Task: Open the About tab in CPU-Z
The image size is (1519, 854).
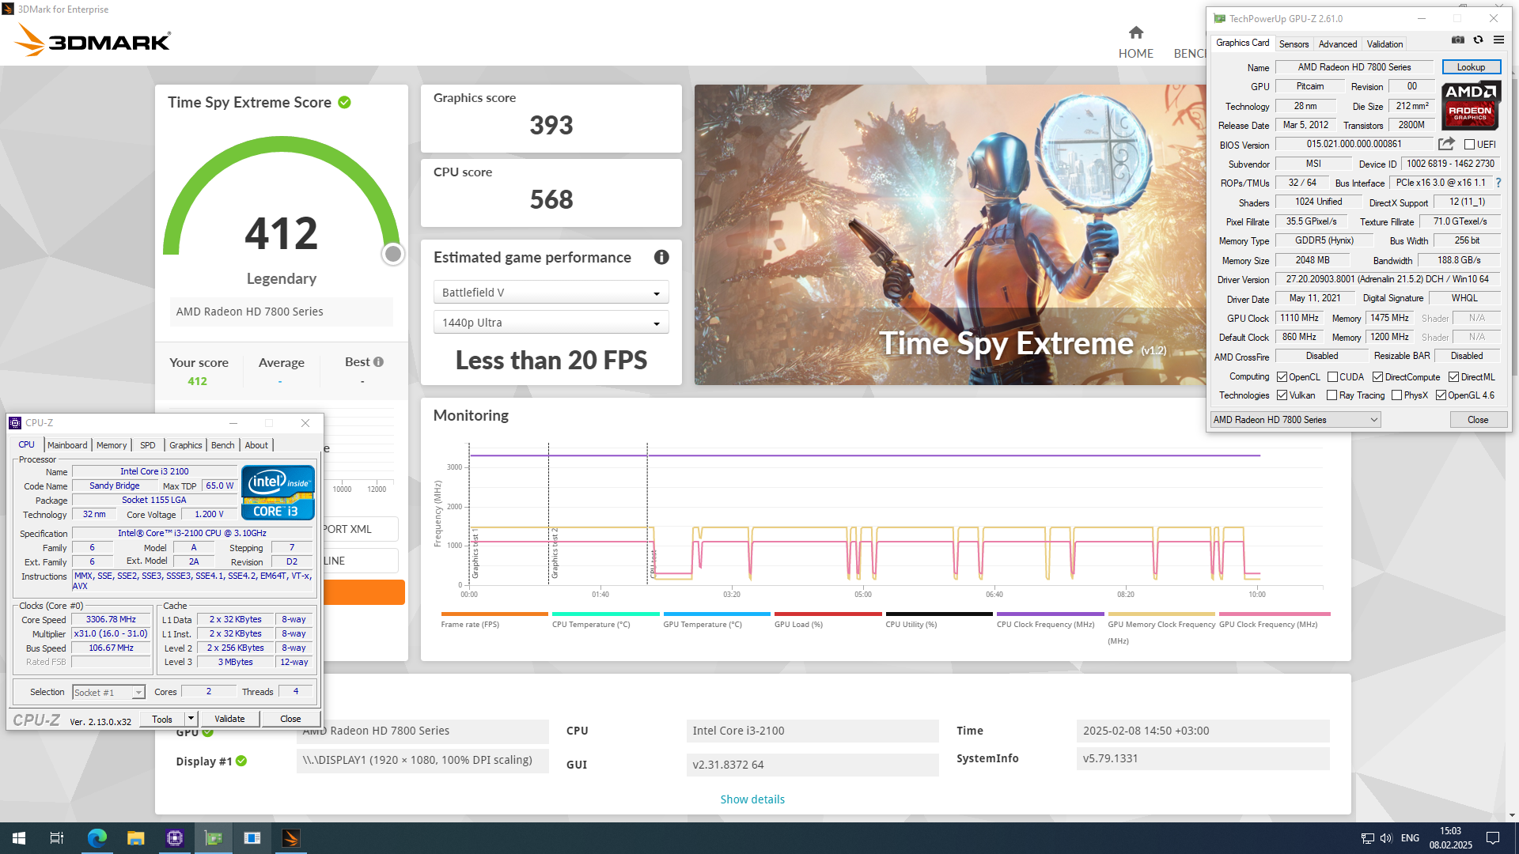Action: pos(256,445)
